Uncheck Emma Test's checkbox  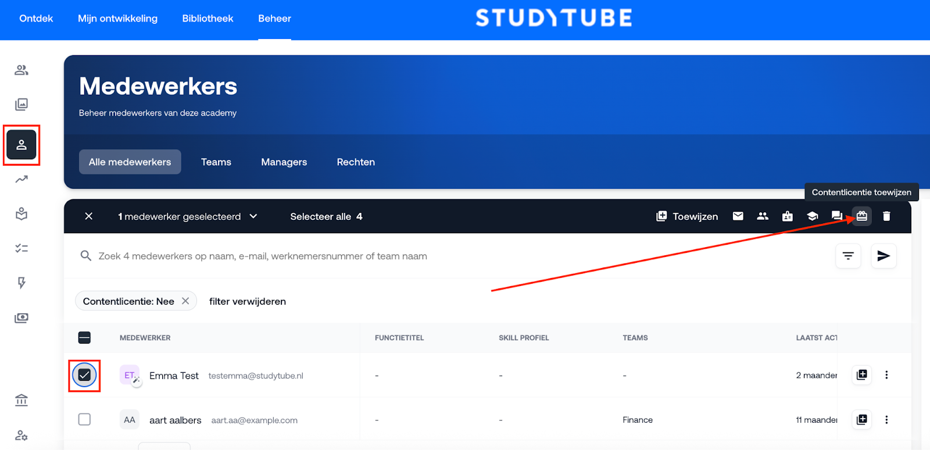pos(84,375)
